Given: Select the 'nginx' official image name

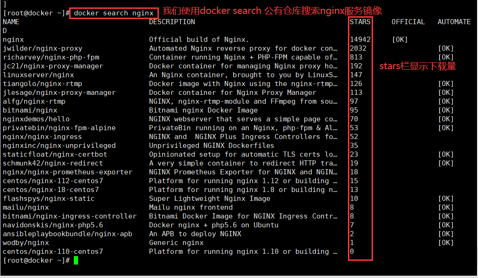Looking at the screenshot, I should point(13,40).
